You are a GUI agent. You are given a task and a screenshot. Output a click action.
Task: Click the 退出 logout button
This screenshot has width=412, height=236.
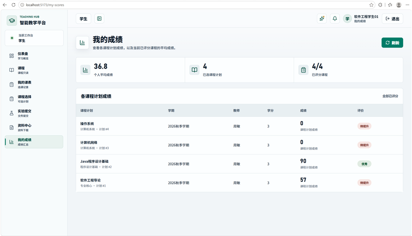pyautogui.click(x=392, y=19)
